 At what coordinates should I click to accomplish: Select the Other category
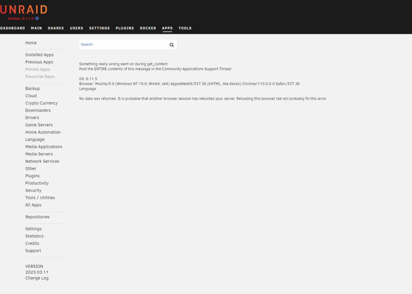click(x=31, y=168)
